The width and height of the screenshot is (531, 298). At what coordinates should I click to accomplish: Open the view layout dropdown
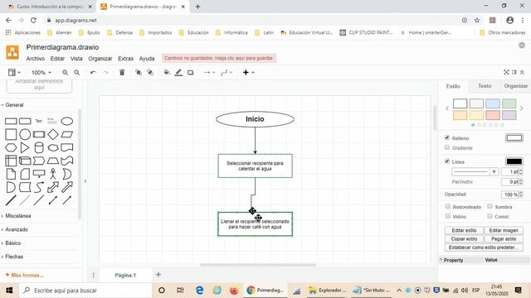pos(14,72)
